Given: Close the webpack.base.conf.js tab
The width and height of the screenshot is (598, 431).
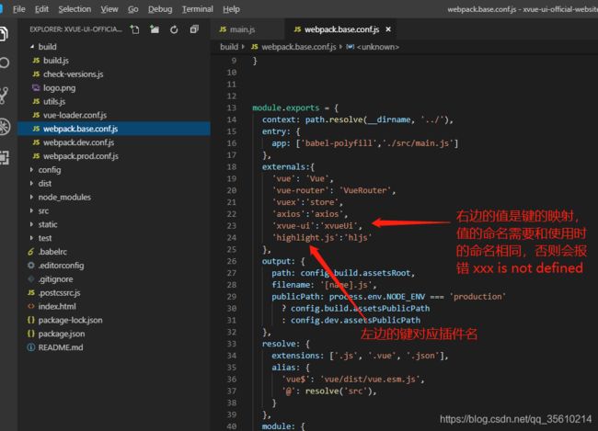Looking at the screenshot, I should pos(388,29).
